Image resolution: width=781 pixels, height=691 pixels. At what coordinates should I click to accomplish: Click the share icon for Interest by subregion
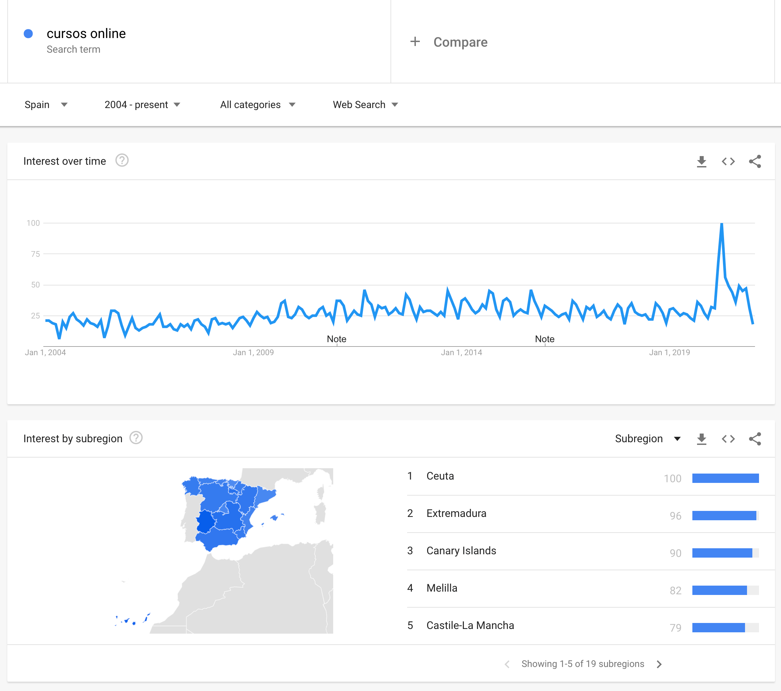755,439
